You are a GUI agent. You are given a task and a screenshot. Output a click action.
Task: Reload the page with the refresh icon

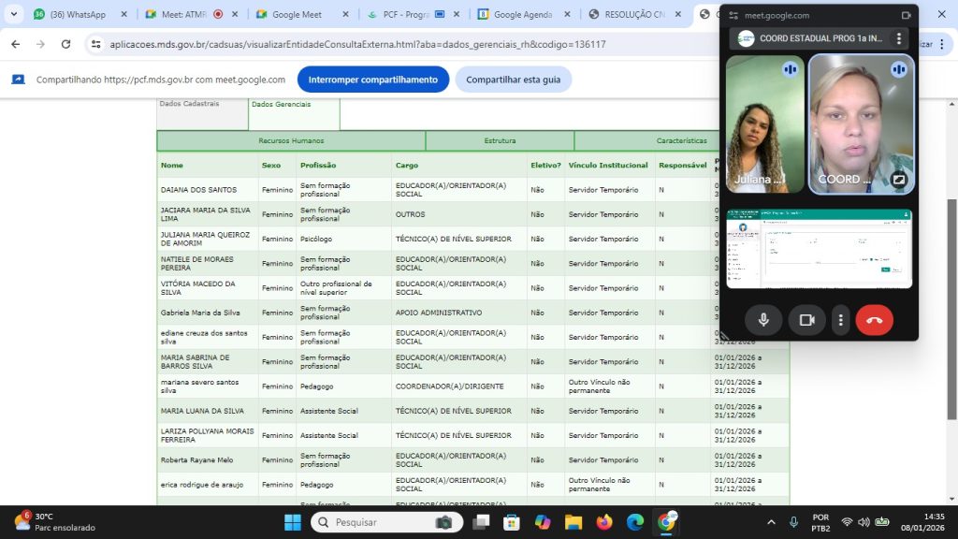click(65, 44)
